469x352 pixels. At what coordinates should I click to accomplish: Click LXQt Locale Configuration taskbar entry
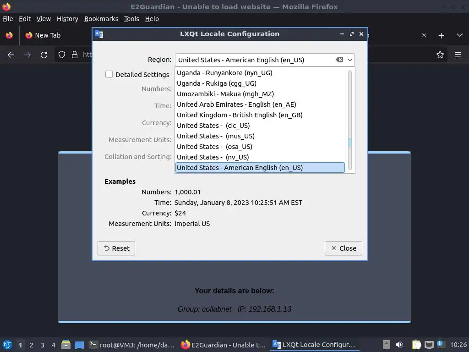(x=314, y=345)
